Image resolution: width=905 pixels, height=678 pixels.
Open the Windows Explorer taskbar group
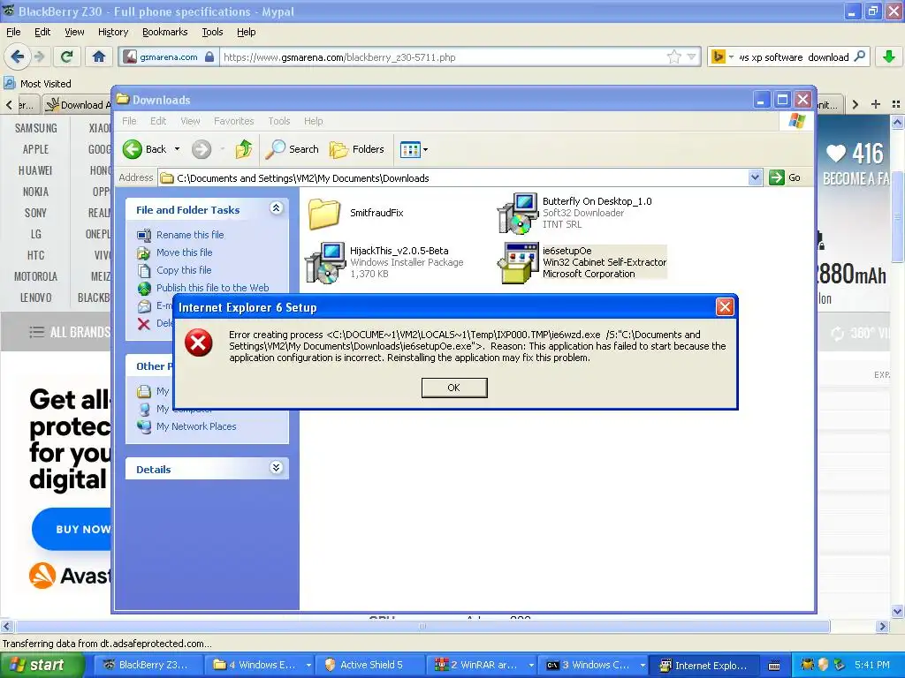tap(261, 665)
